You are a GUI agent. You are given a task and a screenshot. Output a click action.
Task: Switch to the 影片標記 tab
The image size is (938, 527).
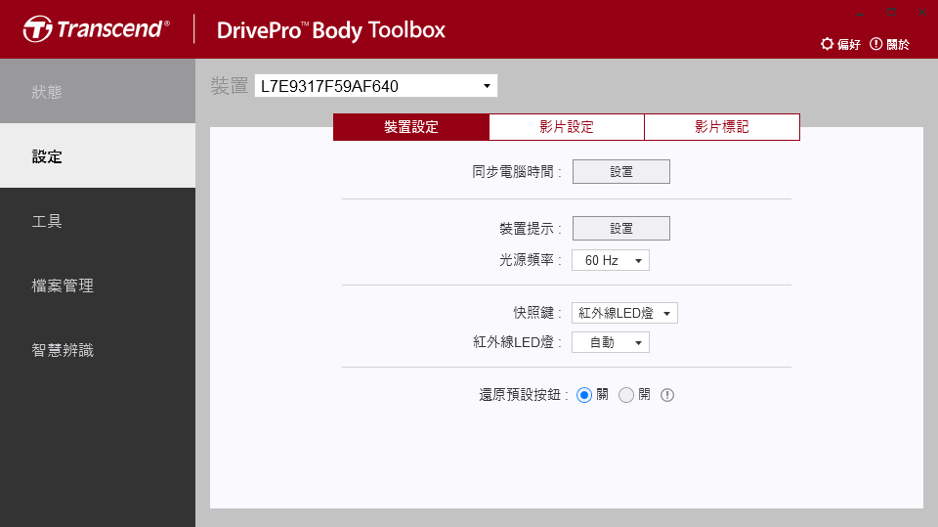click(722, 127)
